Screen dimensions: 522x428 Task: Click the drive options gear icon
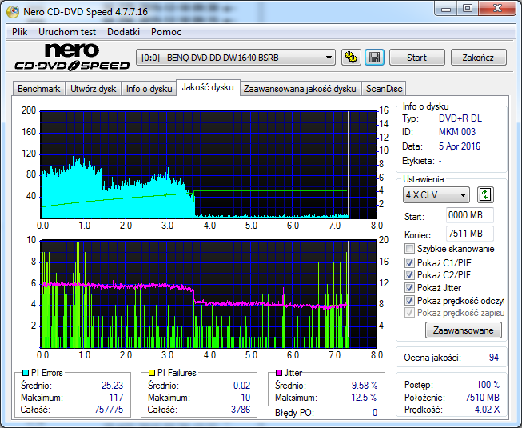coord(351,58)
